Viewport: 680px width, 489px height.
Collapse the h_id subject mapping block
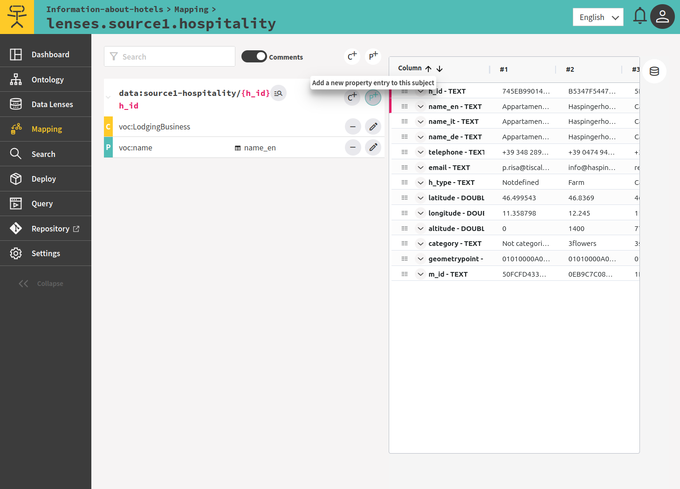[x=108, y=97]
